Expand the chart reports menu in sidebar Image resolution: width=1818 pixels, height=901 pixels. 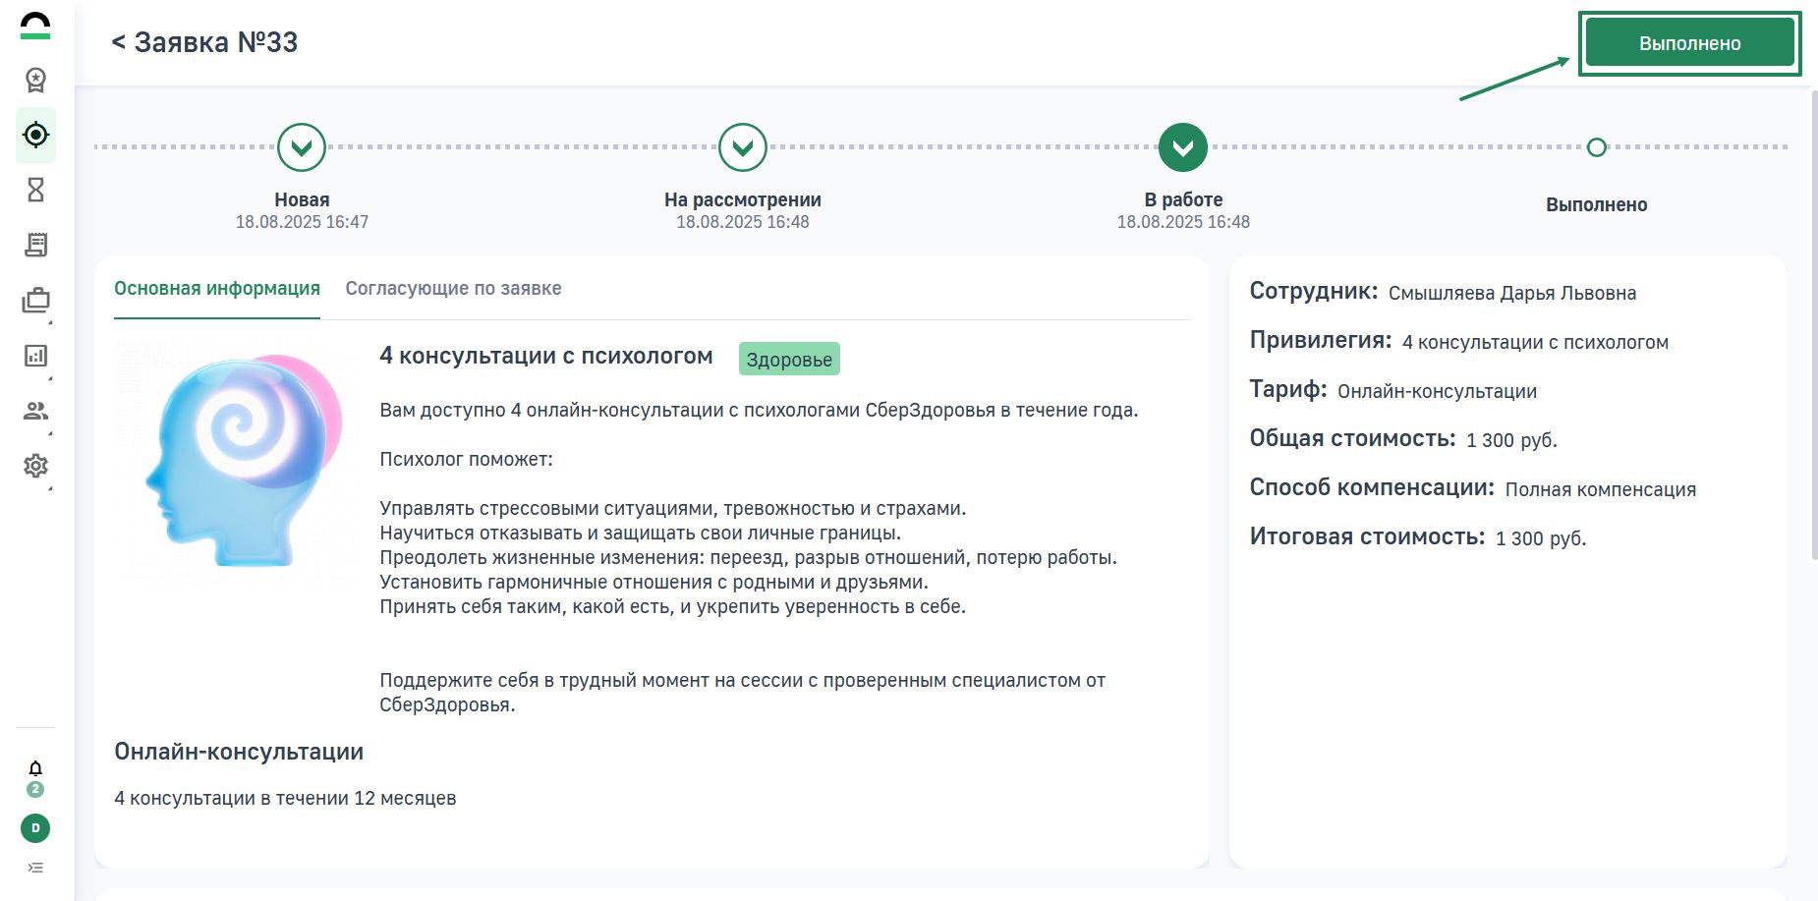coord(35,356)
